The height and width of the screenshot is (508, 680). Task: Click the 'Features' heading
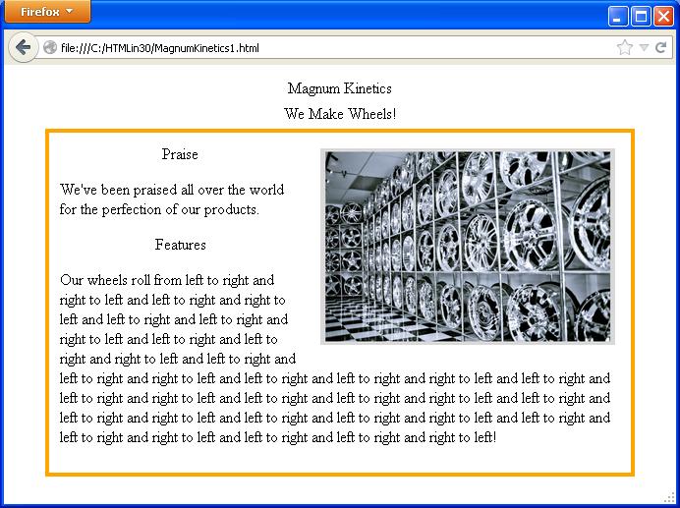[181, 245]
